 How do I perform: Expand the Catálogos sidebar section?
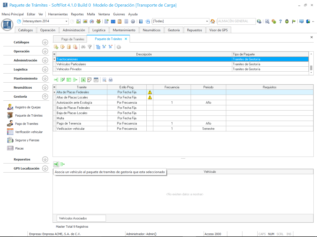click(45, 42)
